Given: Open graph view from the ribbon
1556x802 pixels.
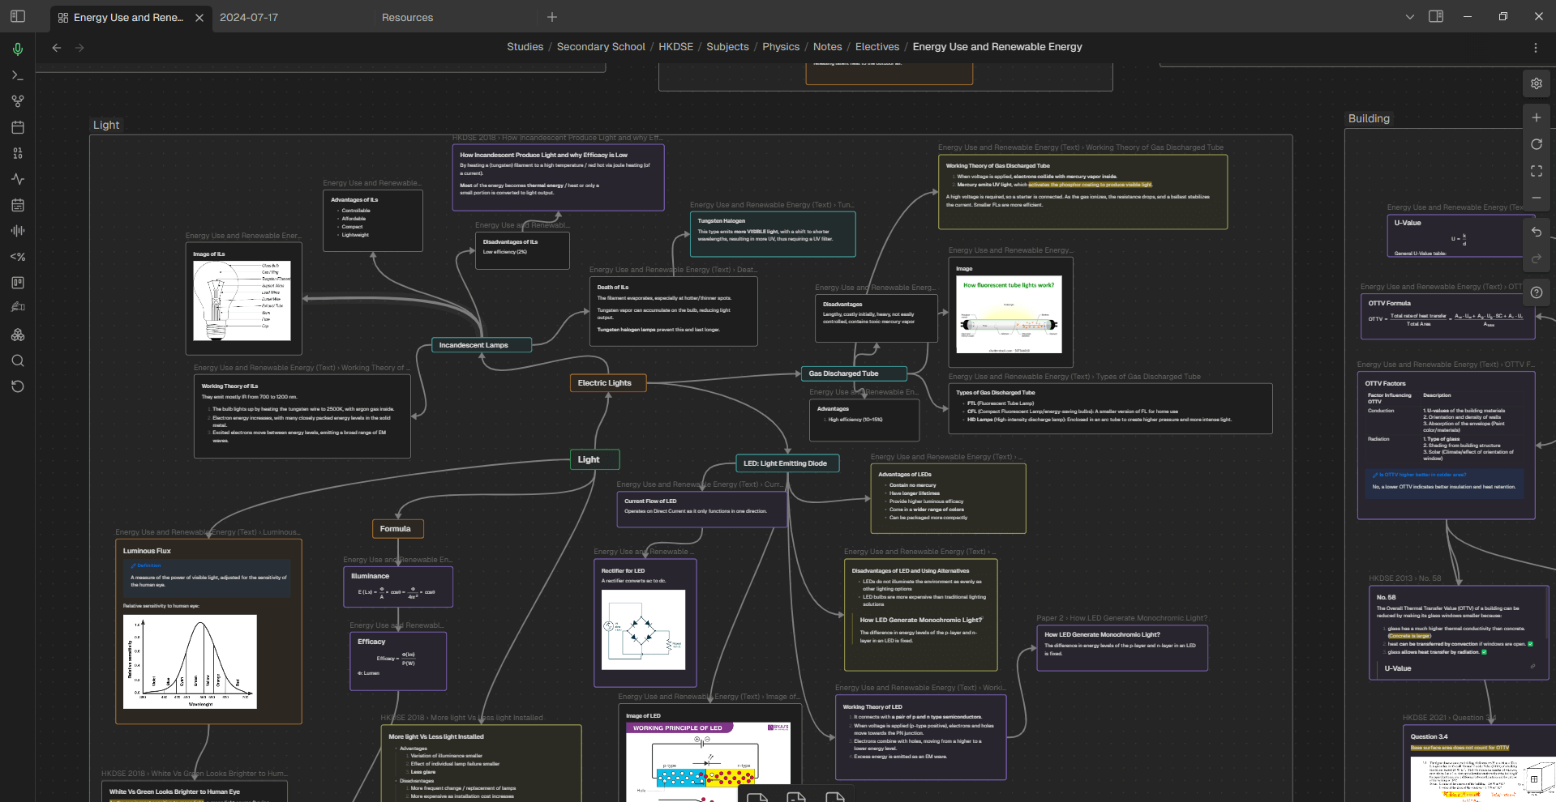Looking at the screenshot, I should pos(18,101).
